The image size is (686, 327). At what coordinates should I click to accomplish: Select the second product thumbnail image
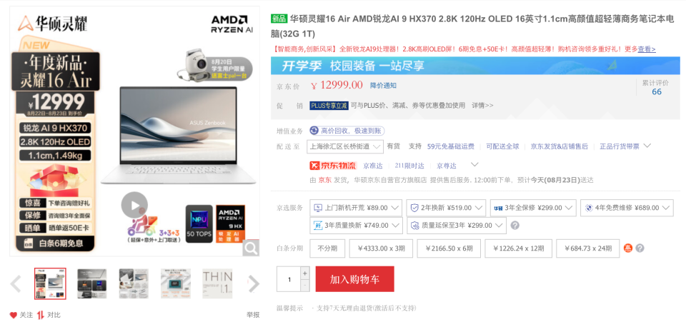[x=92, y=283]
